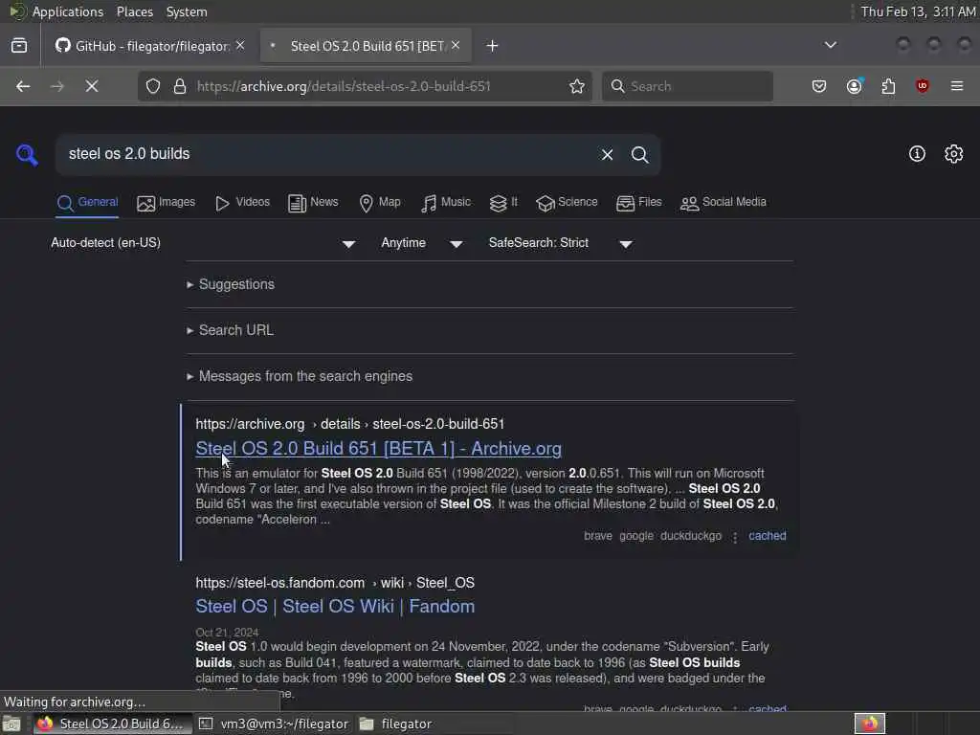Select Steel OS Firefox window in taskbar
Image resolution: width=980 pixels, height=735 pixels.
click(111, 724)
